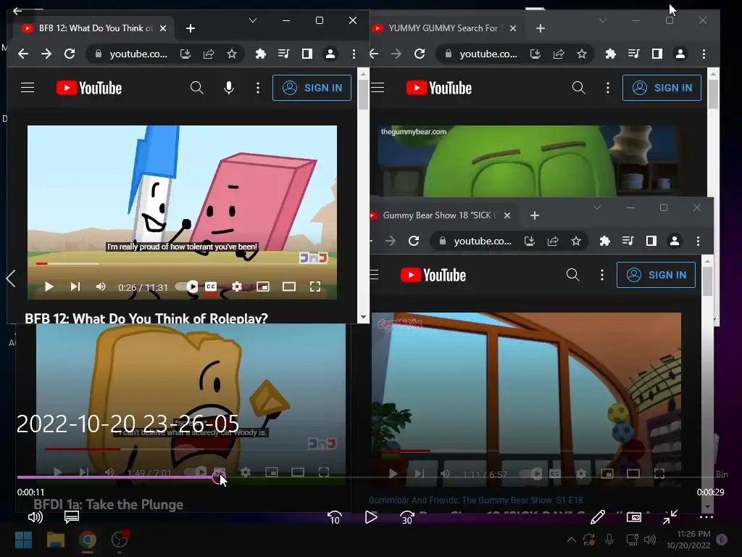Close the YUMMY GUMMY Search tab
The height and width of the screenshot is (557, 742).
click(513, 28)
